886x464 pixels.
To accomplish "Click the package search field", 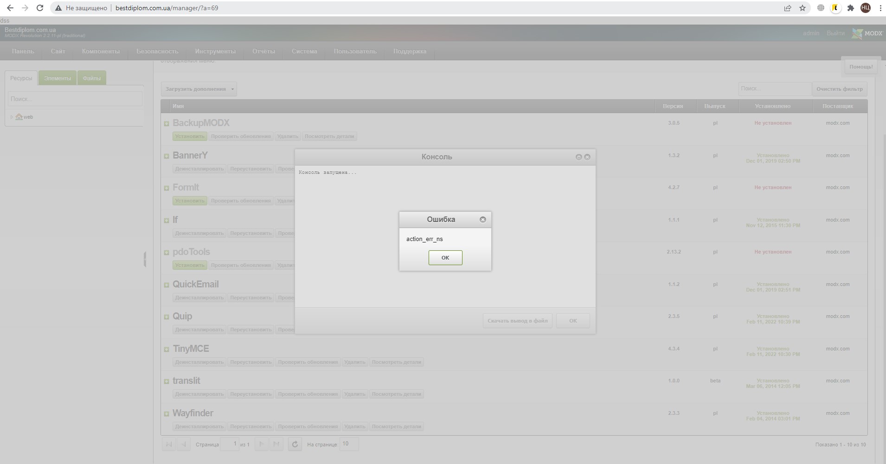I will pos(774,89).
